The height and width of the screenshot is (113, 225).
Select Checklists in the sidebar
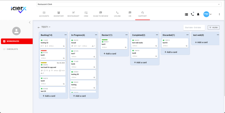coord(12,49)
